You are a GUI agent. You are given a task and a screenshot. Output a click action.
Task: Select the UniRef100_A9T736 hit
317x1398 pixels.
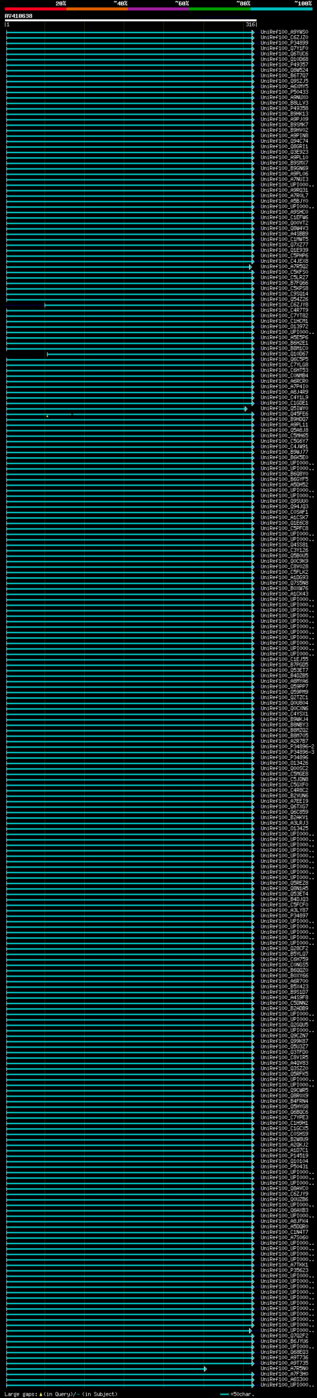(284, 1358)
